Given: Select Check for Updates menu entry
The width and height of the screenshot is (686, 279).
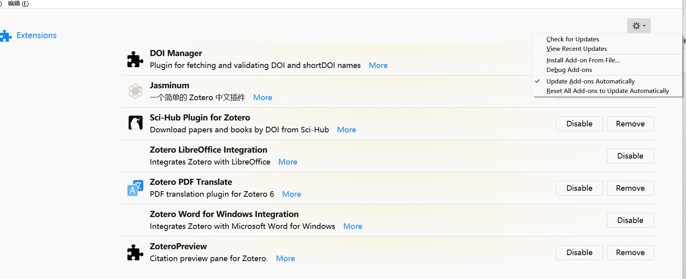Looking at the screenshot, I should click(572, 39).
